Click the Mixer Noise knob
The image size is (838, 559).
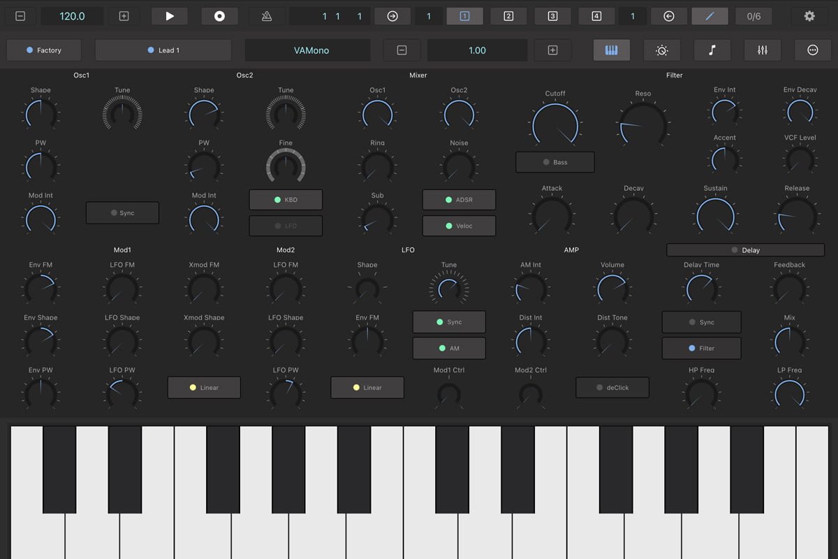coord(459,166)
